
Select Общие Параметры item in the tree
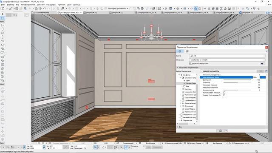191,83
